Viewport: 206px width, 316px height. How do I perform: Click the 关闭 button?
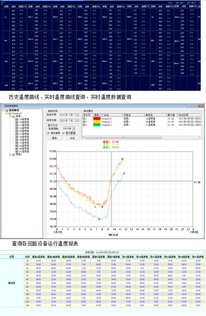click(72, 138)
